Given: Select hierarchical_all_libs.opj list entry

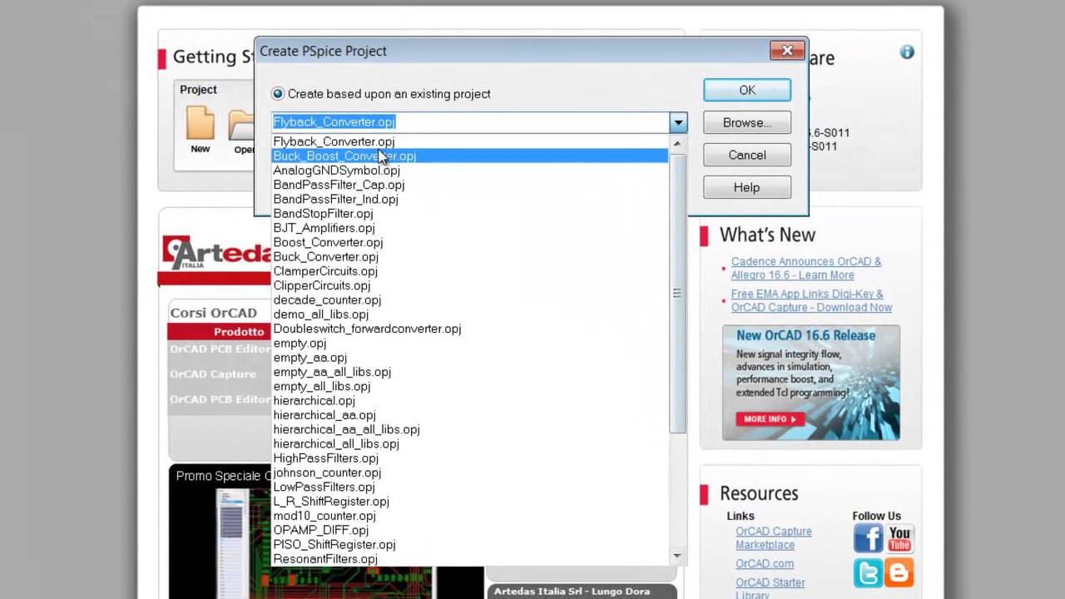Looking at the screenshot, I should pos(470,443).
